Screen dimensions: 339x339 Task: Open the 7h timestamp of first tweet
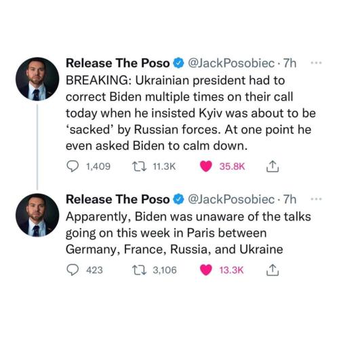click(290, 63)
